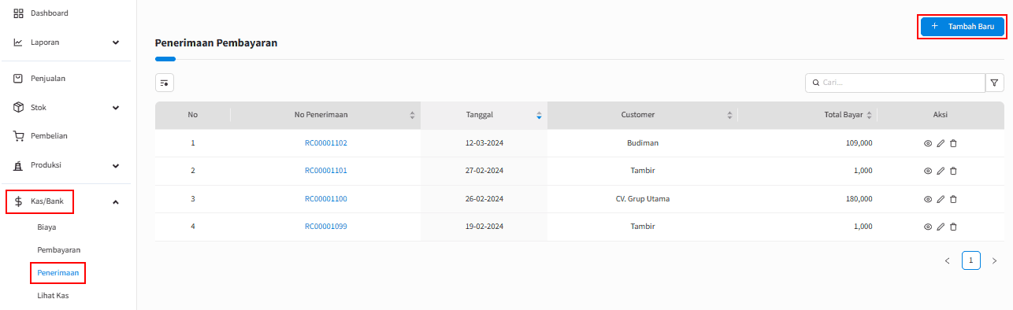Open the Biaya submenu item
Image resolution: width=1013 pixels, height=310 pixels.
(46, 227)
